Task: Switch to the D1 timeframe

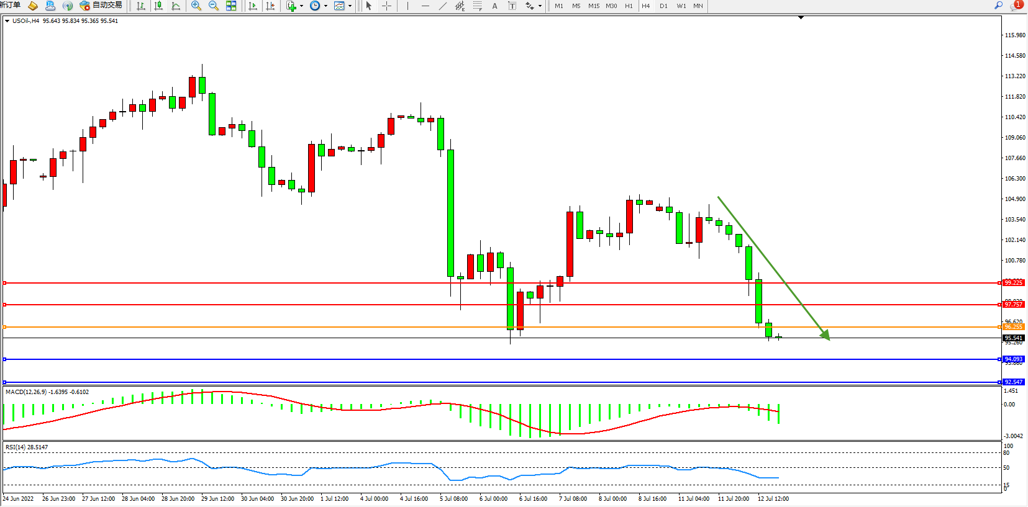Action: [x=663, y=6]
